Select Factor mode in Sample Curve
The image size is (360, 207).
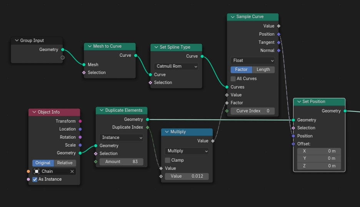pos(241,70)
